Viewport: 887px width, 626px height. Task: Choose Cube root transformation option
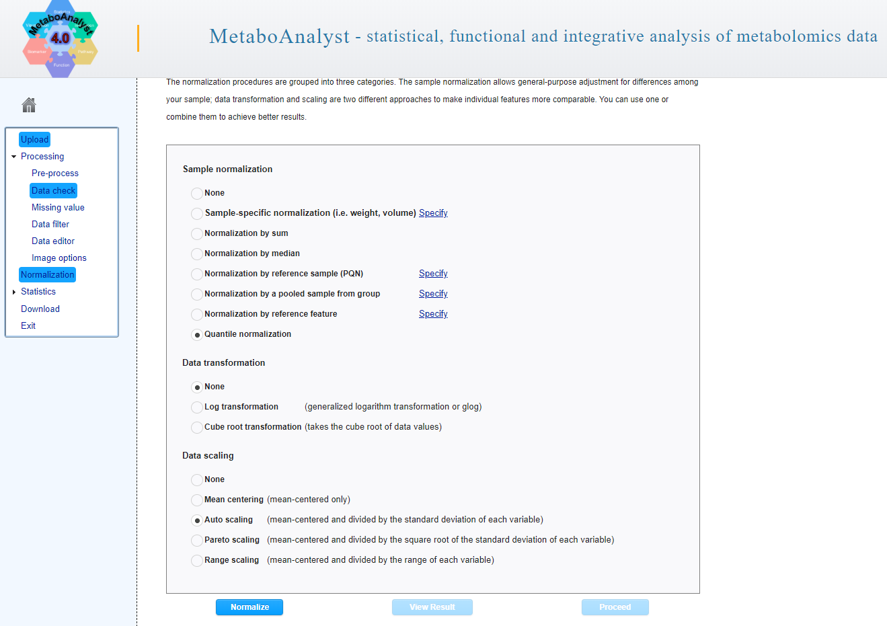click(197, 428)
